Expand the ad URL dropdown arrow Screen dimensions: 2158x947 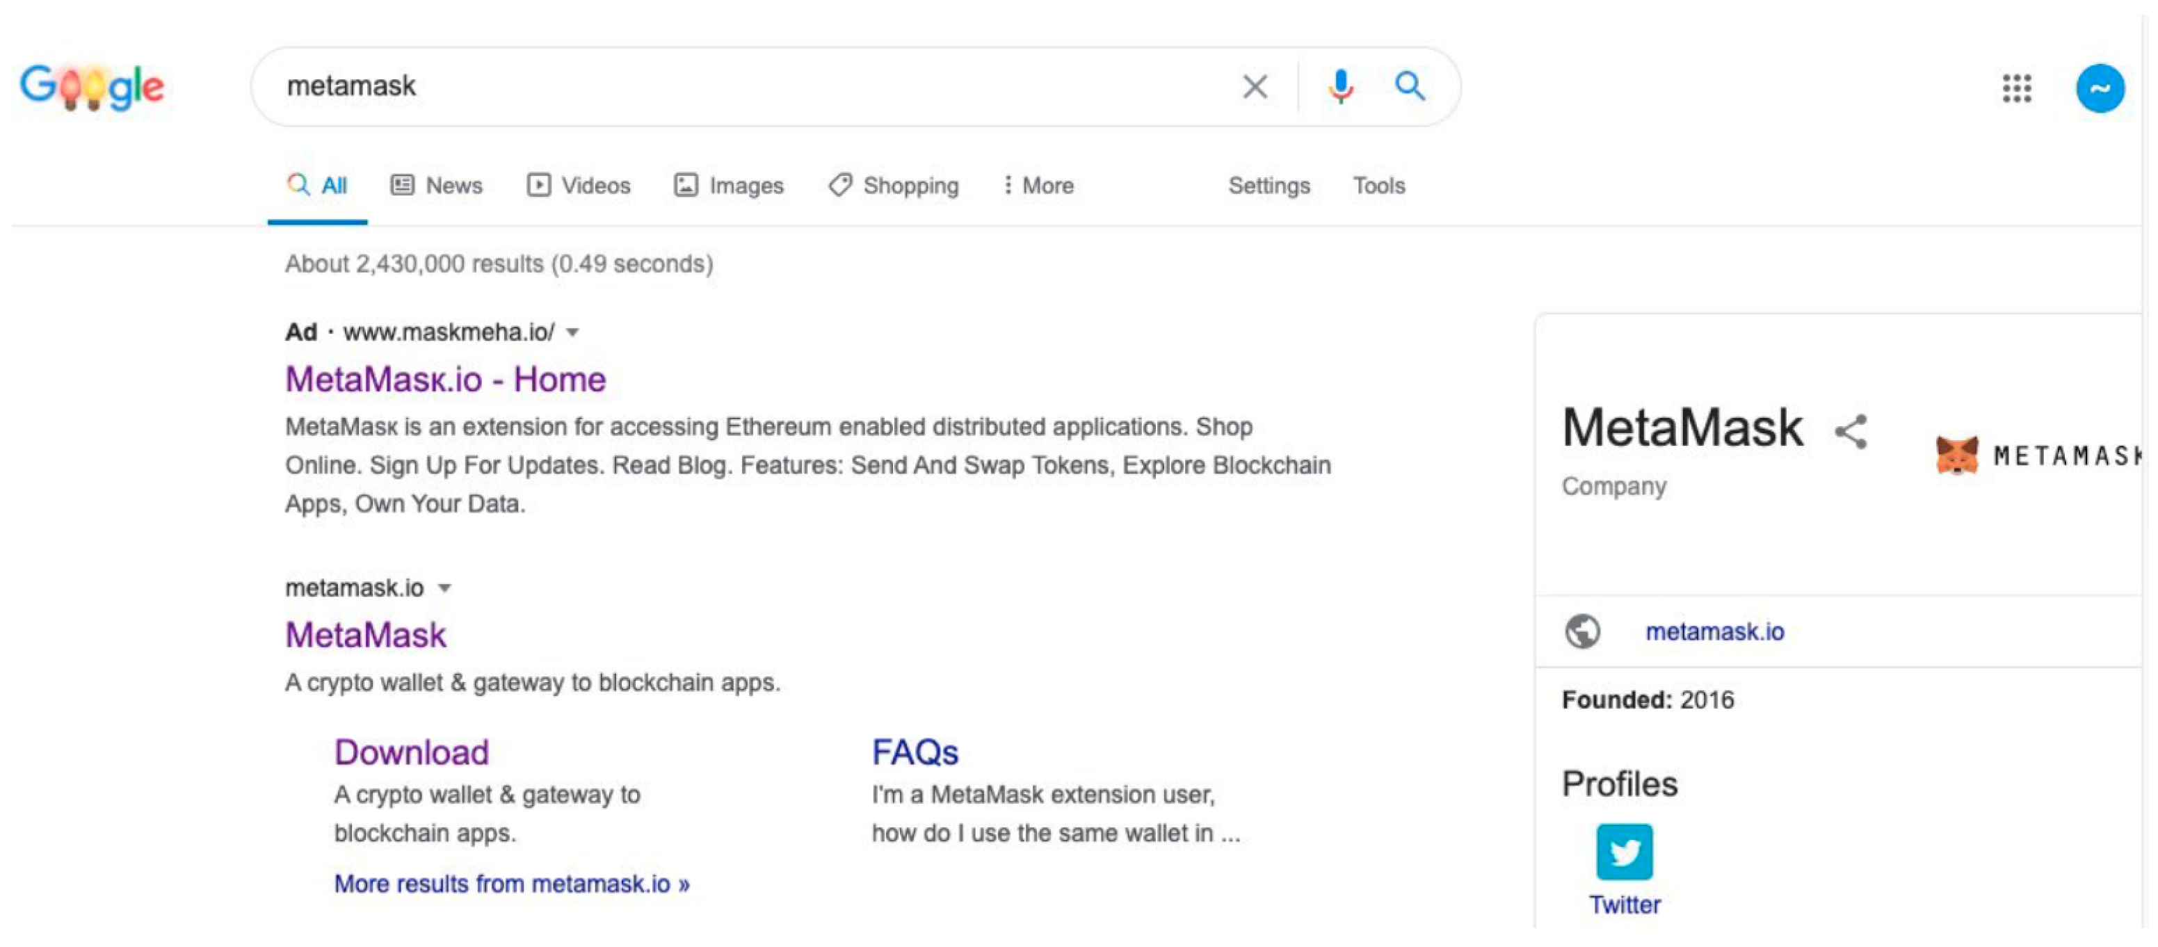(573, 332)
